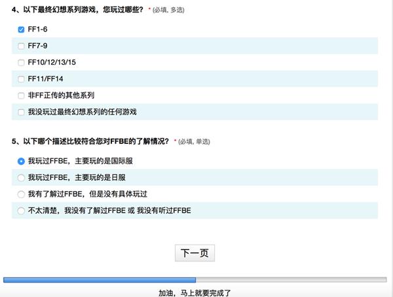Check the FF7-9 option
The image size is (393, 297).
coord(22,46)
